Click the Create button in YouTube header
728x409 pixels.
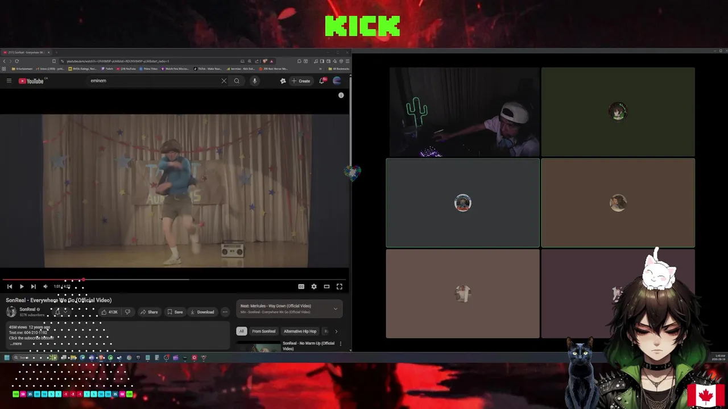(x=301, y=81)
